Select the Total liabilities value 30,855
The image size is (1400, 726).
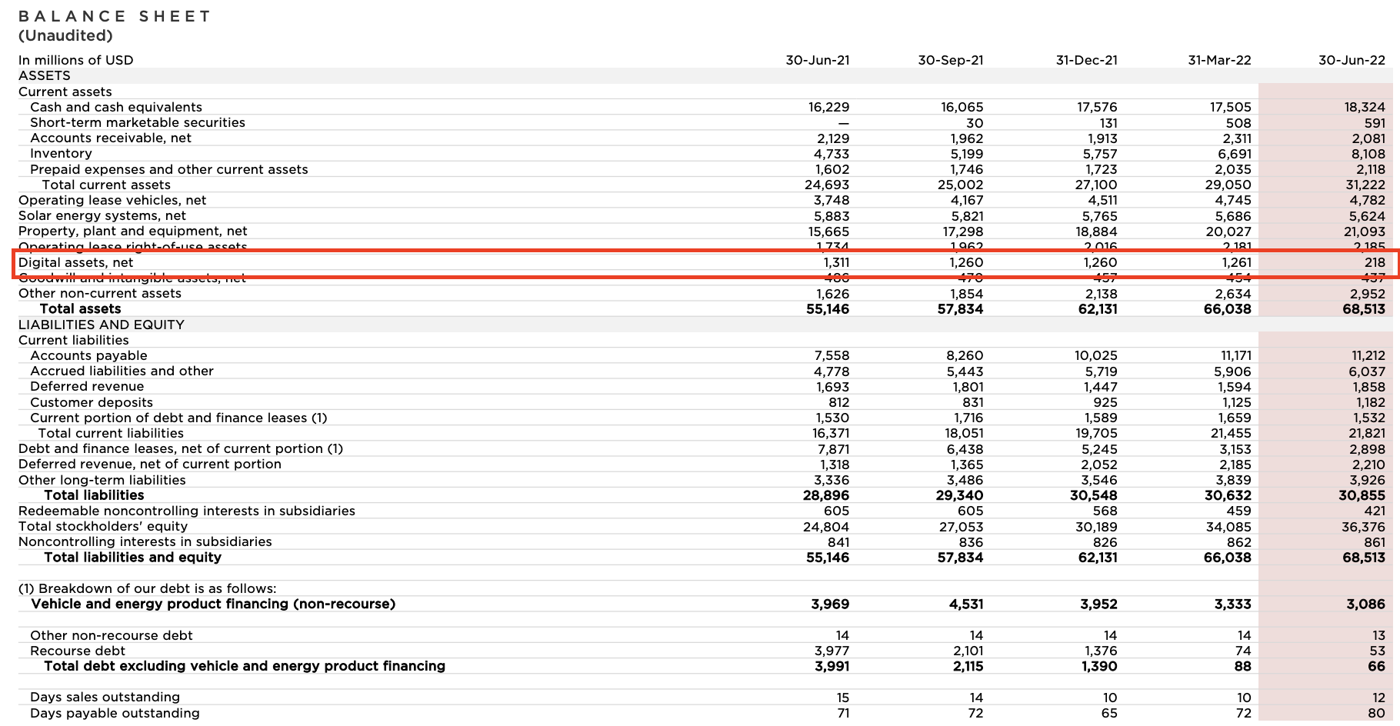[1362, 495]
